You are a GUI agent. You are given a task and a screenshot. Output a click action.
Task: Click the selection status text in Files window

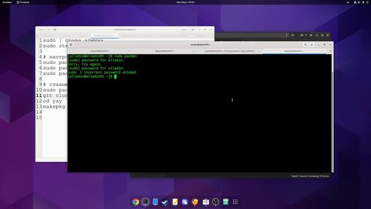pyautogui.click(x=310, y=176)
